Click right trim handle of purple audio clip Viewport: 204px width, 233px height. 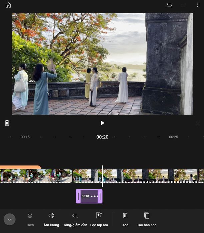(x=100, y=196)
